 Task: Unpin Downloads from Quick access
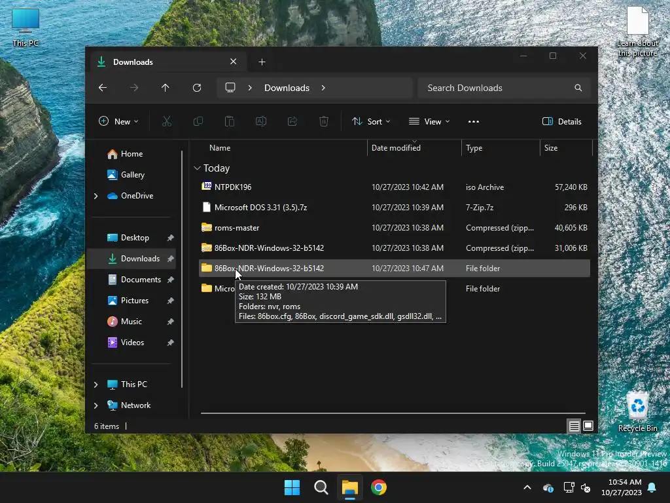coord(170,259)
